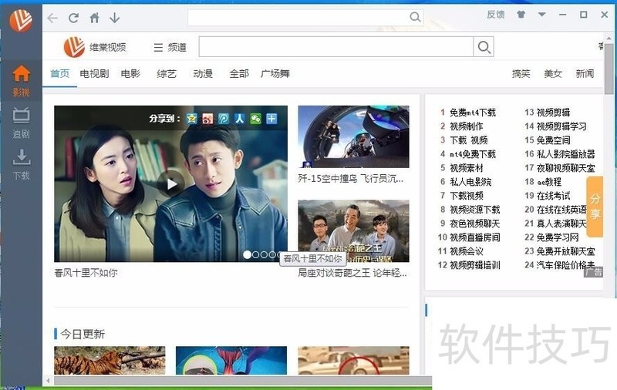This screenshot has height=390, width=617.
Task: Click the video search magnifier button
Action: 484,47
